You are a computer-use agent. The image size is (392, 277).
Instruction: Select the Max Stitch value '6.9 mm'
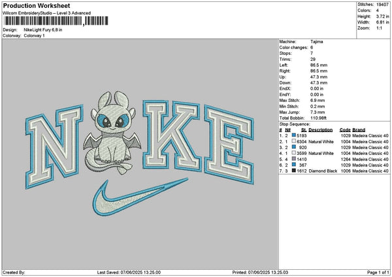tap(318, 101)
